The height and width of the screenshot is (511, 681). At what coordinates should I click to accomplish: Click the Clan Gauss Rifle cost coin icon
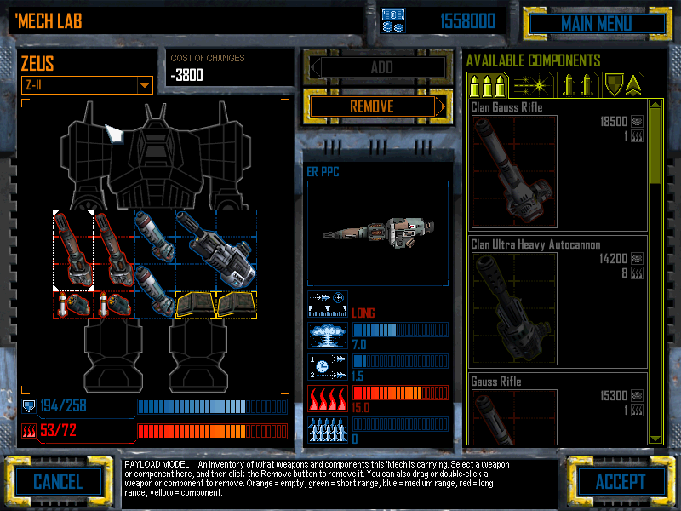pyautogui.click(x=637, y=122)
